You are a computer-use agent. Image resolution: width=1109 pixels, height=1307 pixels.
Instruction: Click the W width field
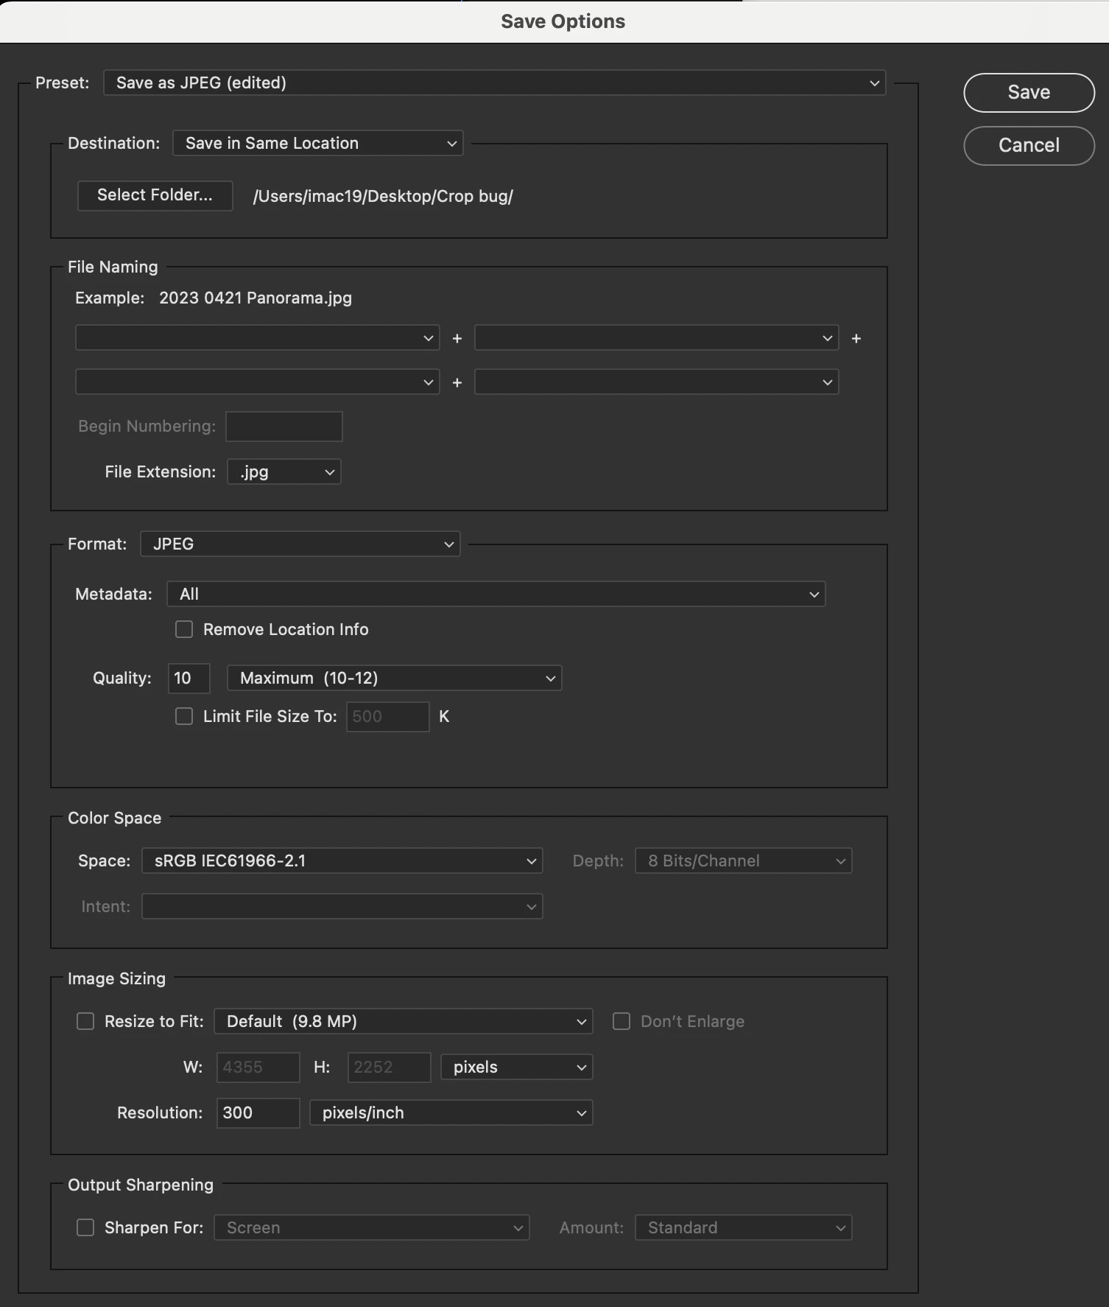pos(258,1067)
